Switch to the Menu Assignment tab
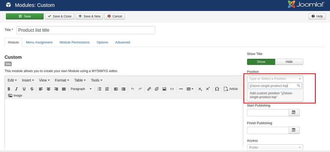The width and height of the screenshot is (330, 152). [x=39, y=42]
